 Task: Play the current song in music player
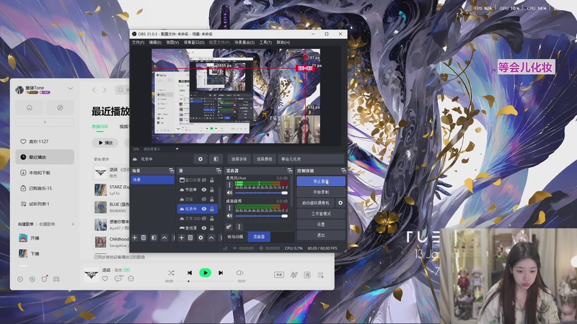(x=206, y=273)
